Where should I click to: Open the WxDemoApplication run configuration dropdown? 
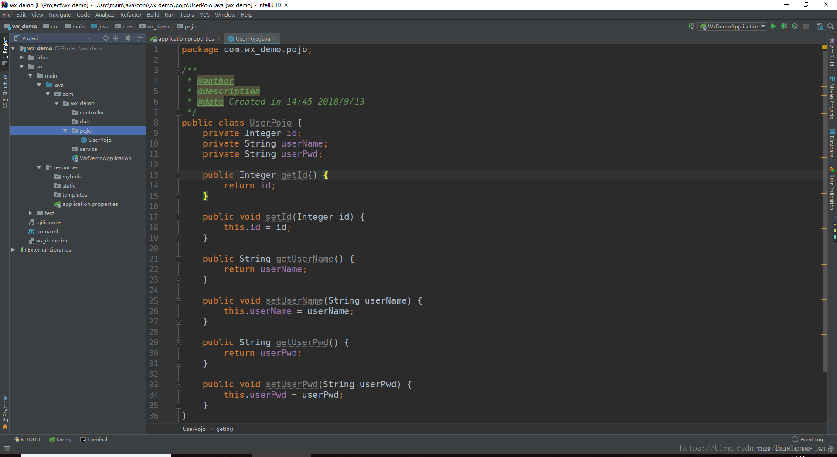[x=732, y=26]
